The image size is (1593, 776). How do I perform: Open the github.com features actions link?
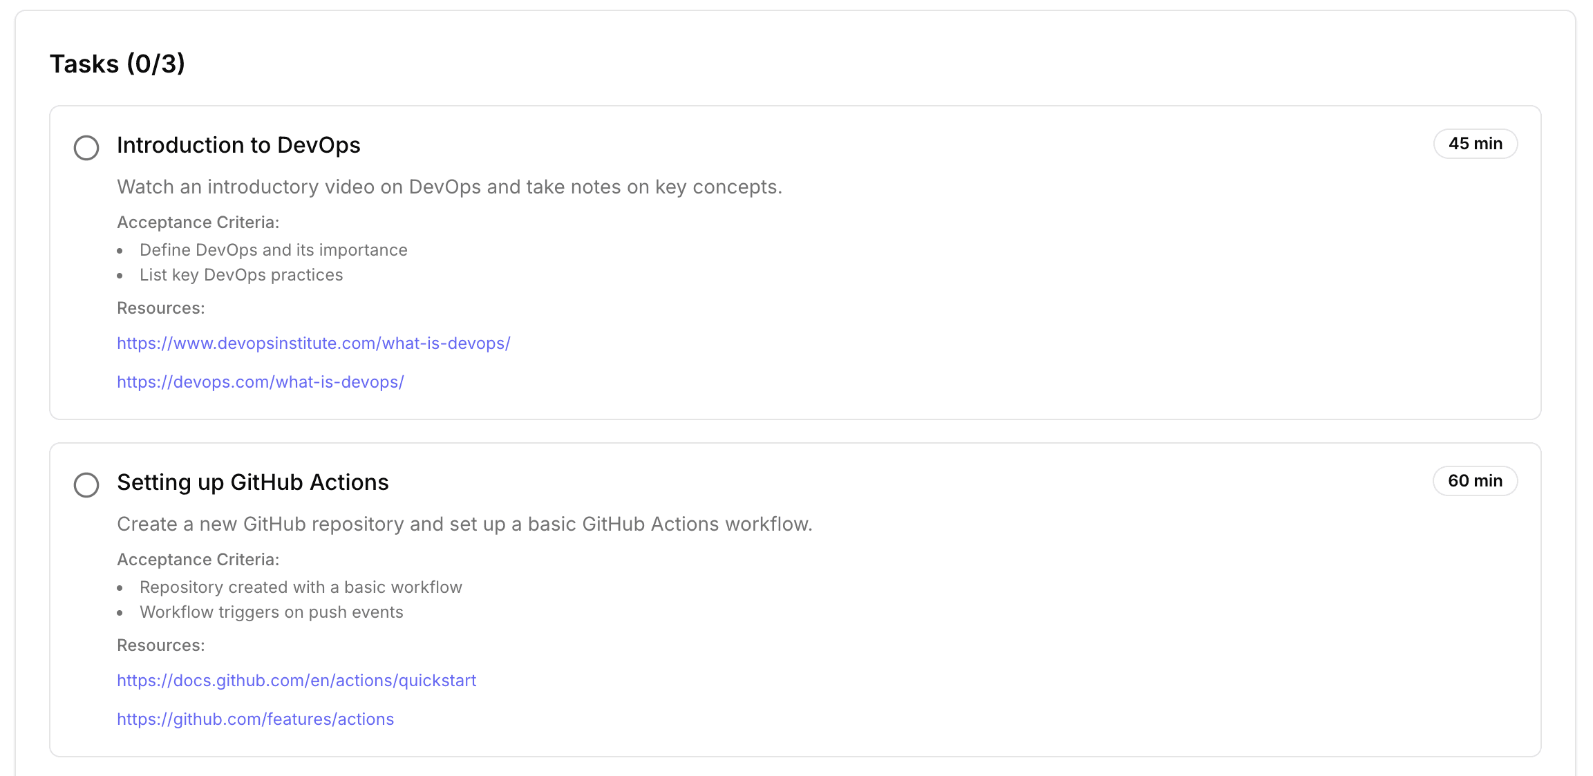255,719
